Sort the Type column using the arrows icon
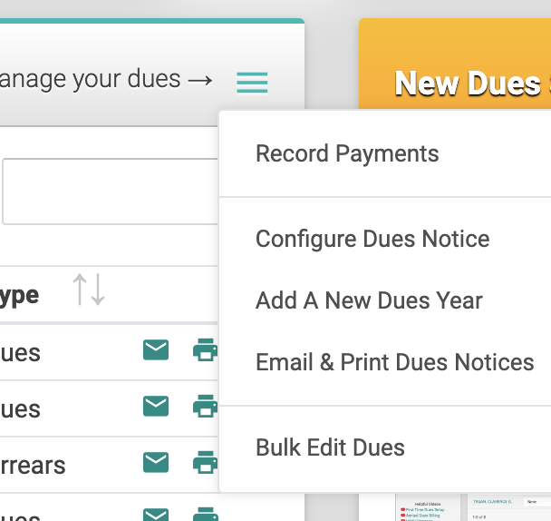The width and height of the screenshot is (551, 521). point(89,290)
